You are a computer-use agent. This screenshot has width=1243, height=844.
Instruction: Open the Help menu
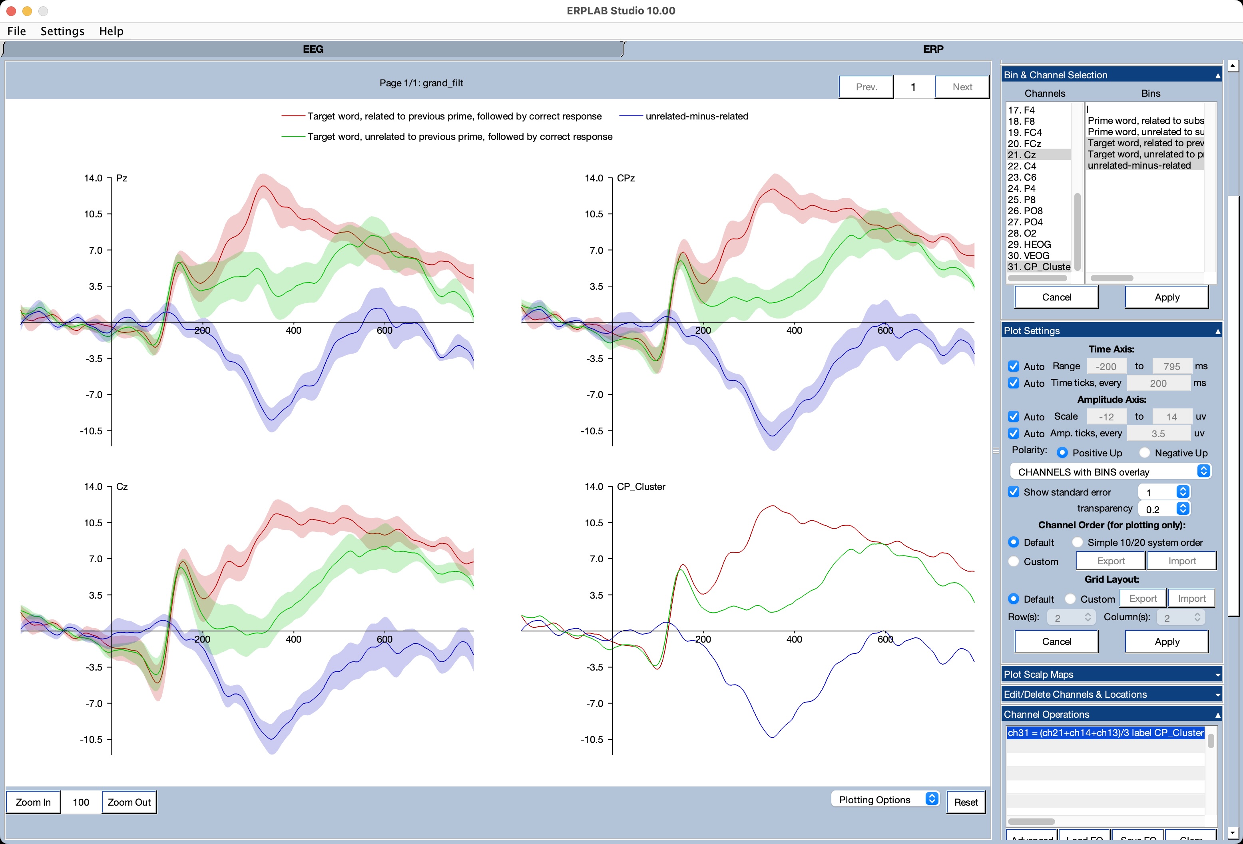pyautogui.click(x=111, y=31)
